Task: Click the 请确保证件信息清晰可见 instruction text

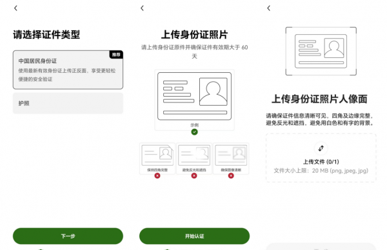Action: (320, 119)
